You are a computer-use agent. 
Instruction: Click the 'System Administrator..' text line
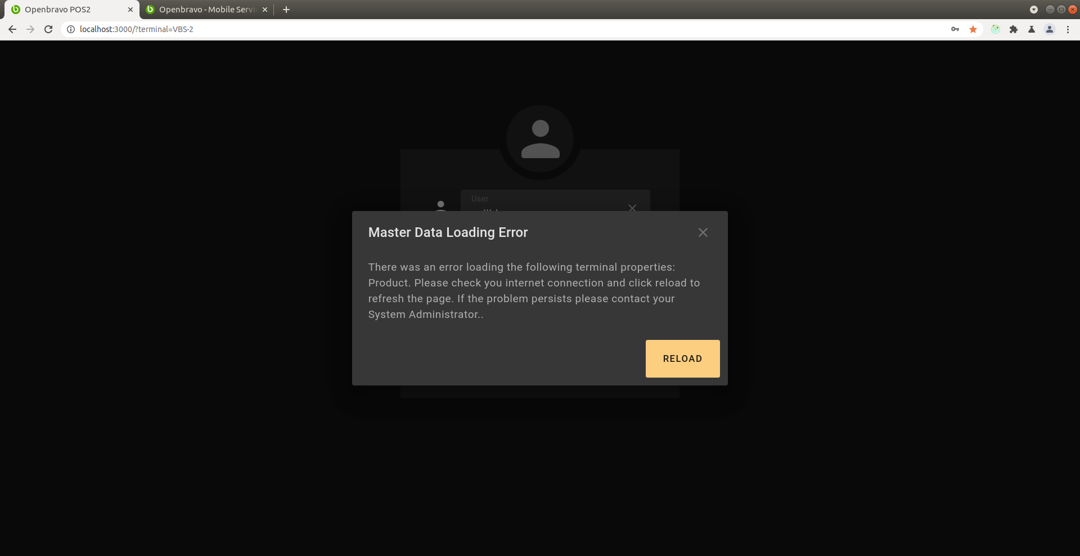(x=426, y=315)
